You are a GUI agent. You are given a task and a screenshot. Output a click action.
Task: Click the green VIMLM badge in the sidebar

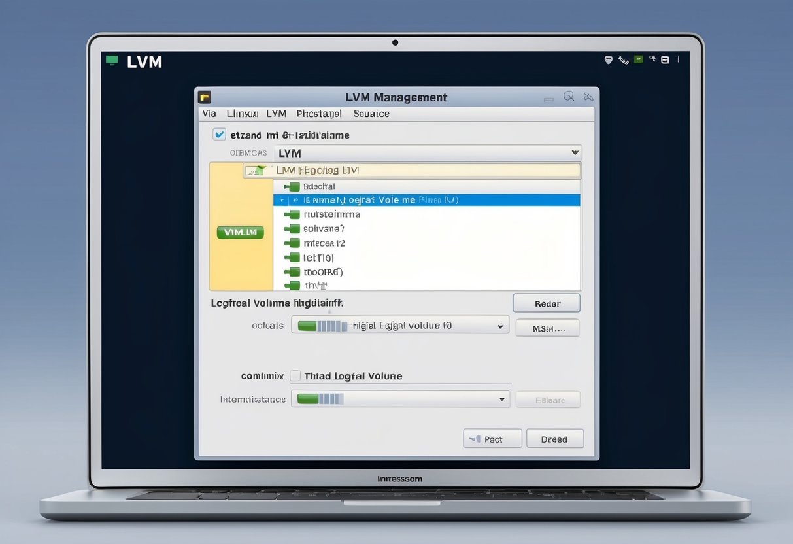240,232
